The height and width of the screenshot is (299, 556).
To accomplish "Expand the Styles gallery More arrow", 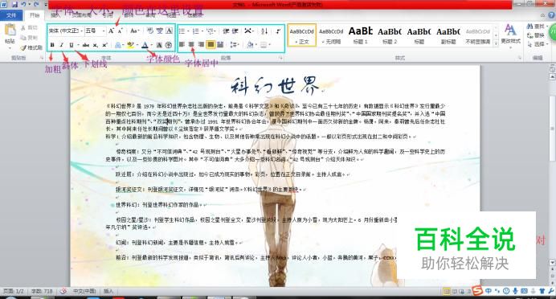I will click(496, 43).
